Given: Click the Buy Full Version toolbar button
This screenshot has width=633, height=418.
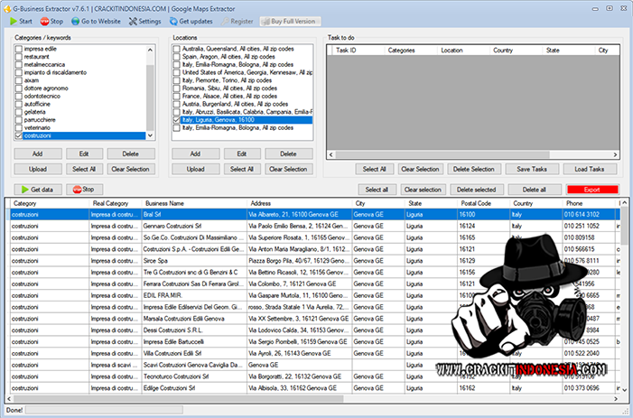Looking at the screenshot, I should coord(289,20).
